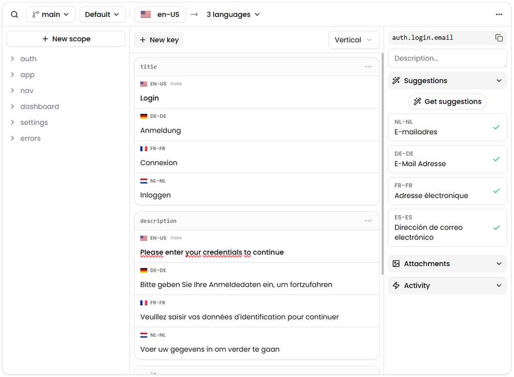
Task: Click the EN-US flag in title card
Action: click(x=144, y=84)
